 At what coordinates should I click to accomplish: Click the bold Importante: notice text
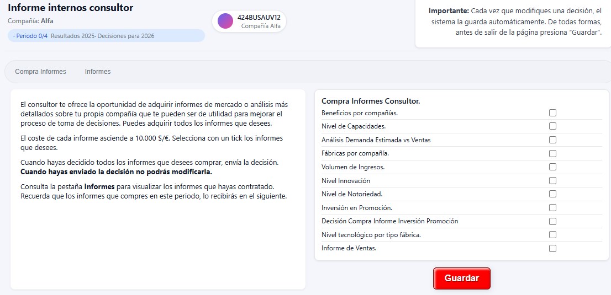[x=449, y=11]
